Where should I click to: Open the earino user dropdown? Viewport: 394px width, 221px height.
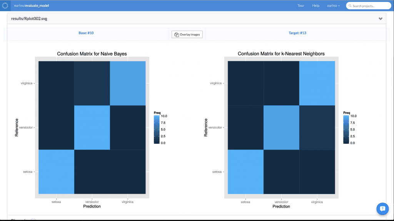pyautogui.click(x=333, y=5)
